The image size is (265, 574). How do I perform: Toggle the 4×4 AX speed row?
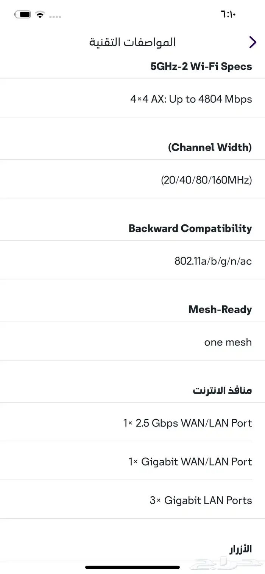191,99
